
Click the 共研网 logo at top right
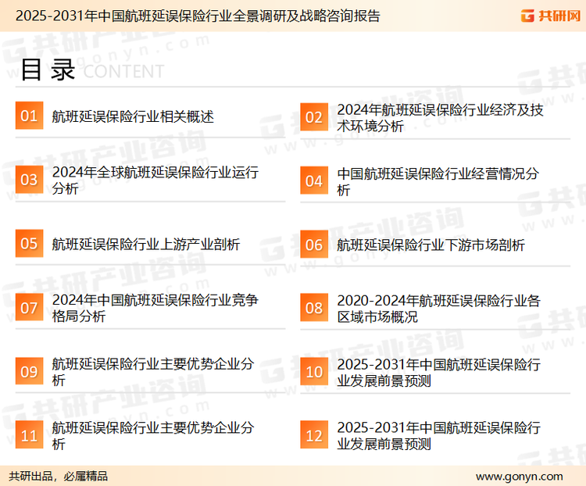[551, 16]
